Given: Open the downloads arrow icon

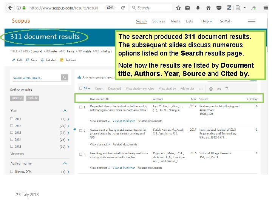Looking at the screenshot, I should tap(198, 8).
